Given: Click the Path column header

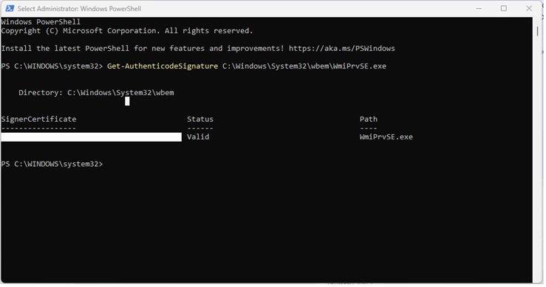Looking at the screenshot, I should pyautogui.click(x=370, y=120).
